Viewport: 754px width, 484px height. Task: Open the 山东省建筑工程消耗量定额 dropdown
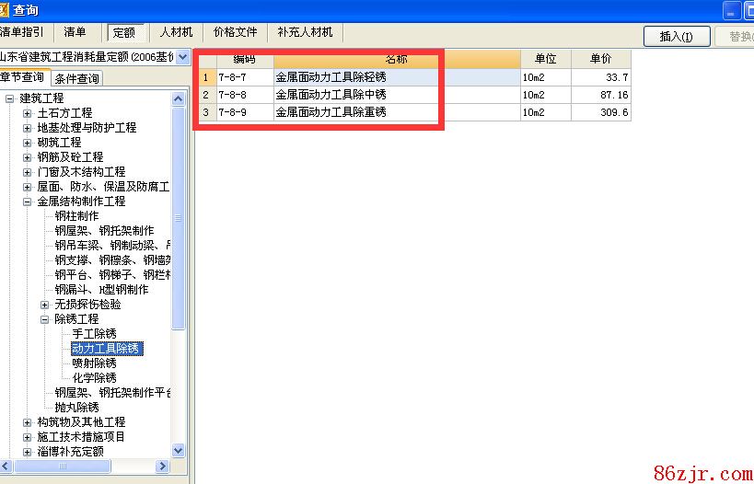coord(182,57)
